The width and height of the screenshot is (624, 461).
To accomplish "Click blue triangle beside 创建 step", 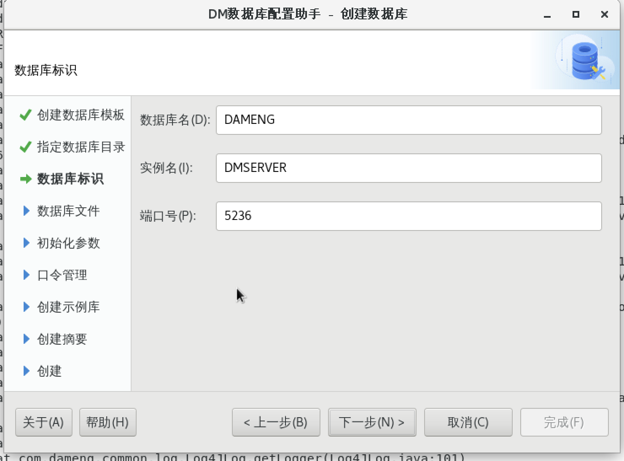I will pyautogui.click(x=26, y=371).
